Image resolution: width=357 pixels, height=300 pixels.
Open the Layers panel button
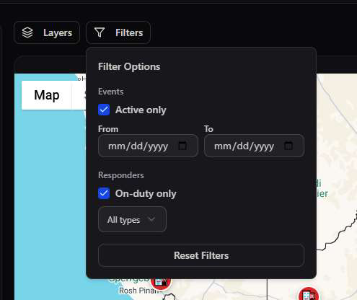pos(47,32)
